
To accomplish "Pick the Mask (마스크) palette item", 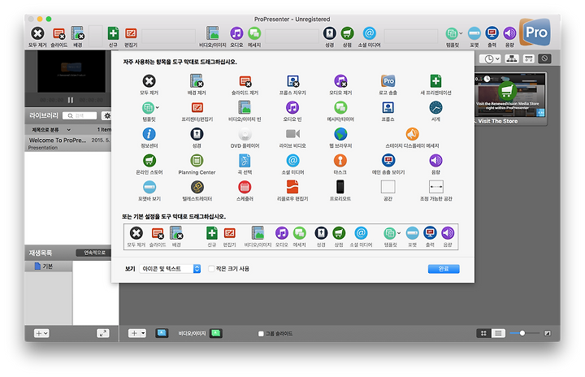I will point(340,164).
